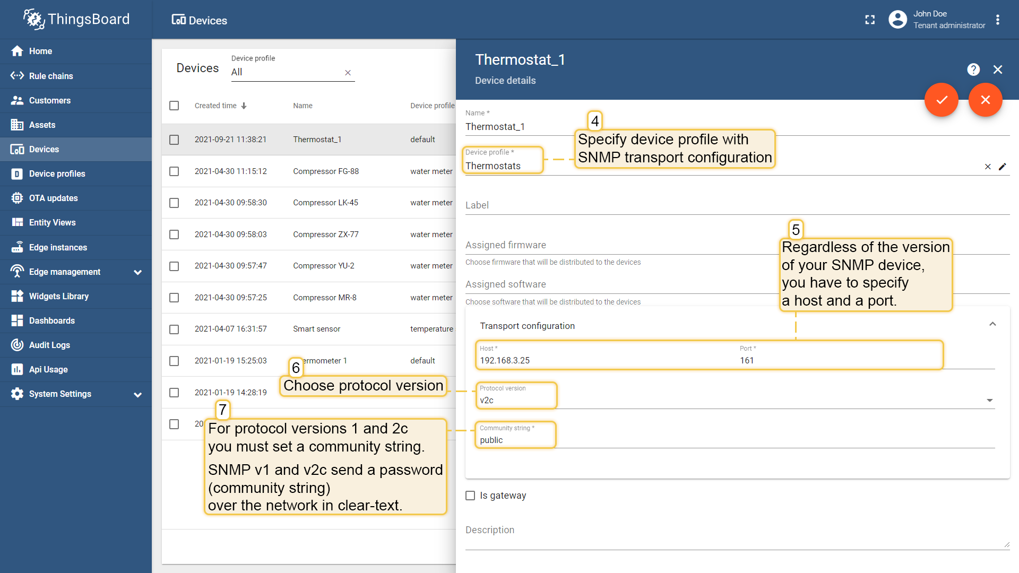
Task: Clear the device profile filter X
Action: 348,73
